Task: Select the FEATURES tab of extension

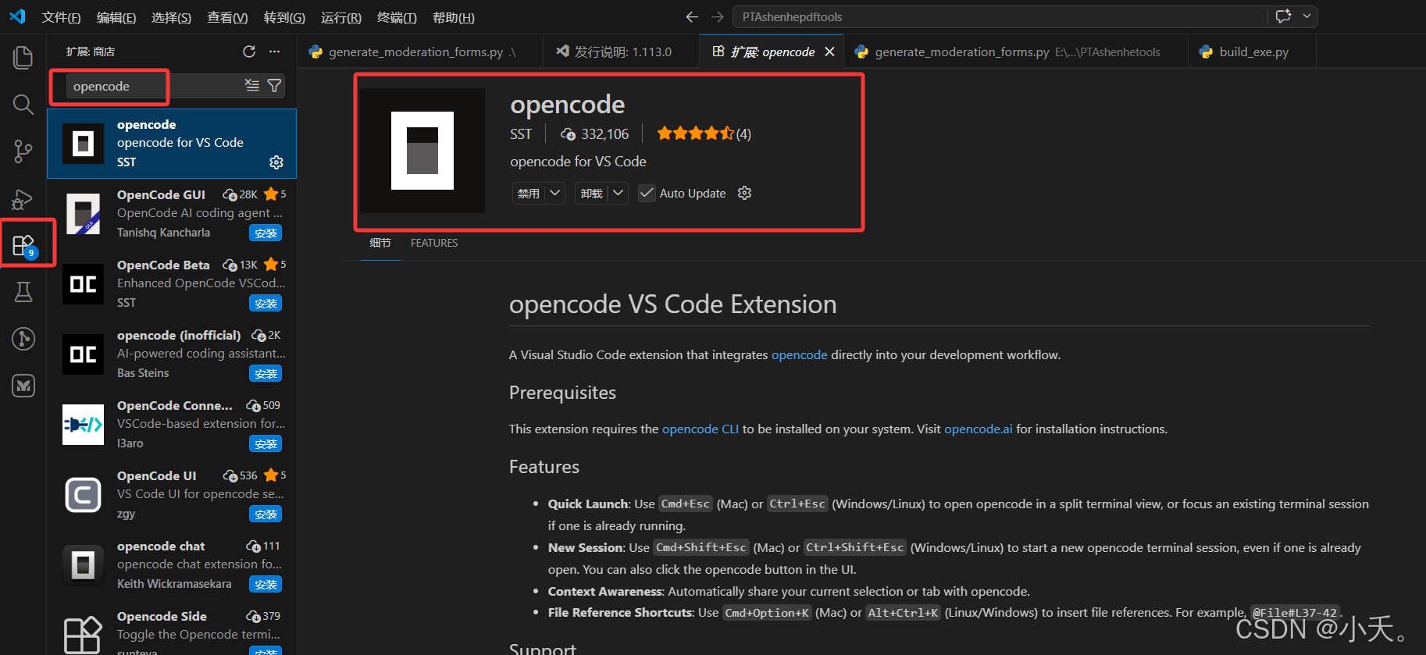Action: click(x=434, y=243)
